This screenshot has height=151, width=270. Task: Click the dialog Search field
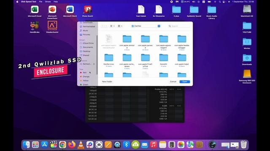(178, 26)
